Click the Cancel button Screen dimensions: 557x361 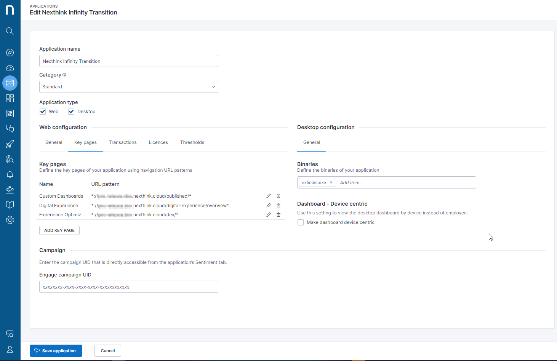click(108, 351)
